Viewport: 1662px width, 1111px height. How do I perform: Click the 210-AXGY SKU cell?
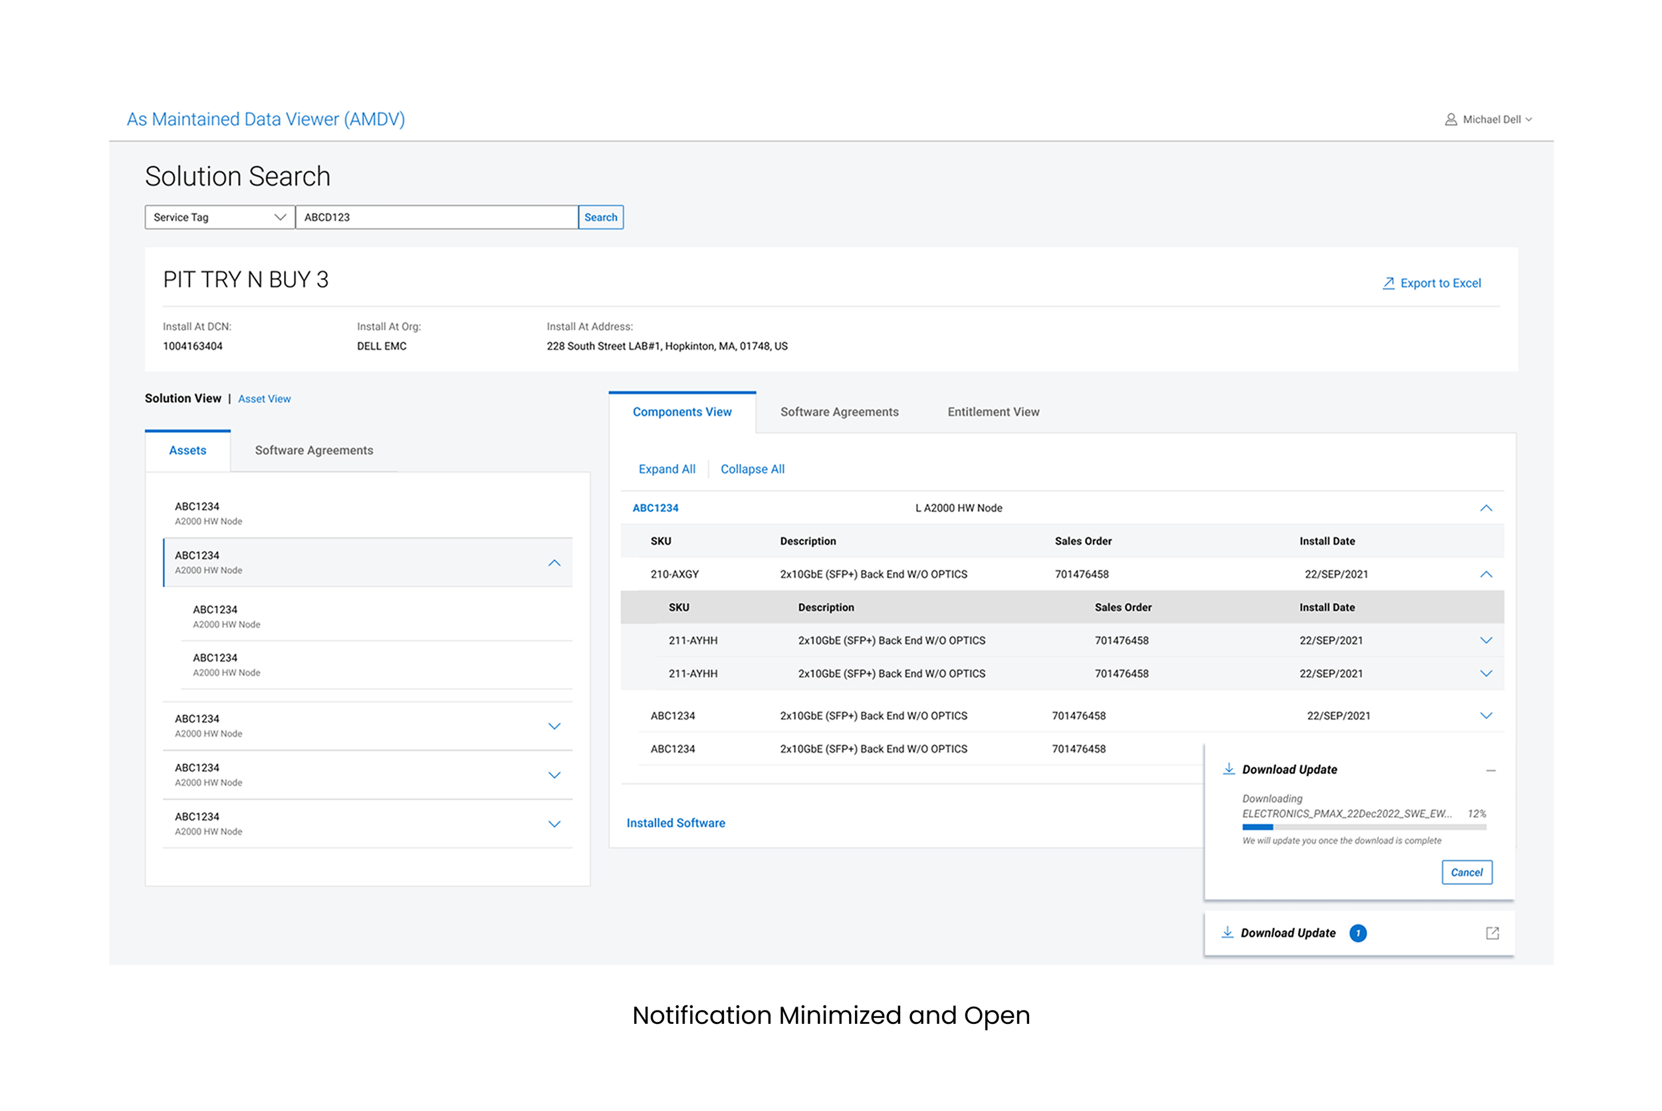(x=674, y=574)
